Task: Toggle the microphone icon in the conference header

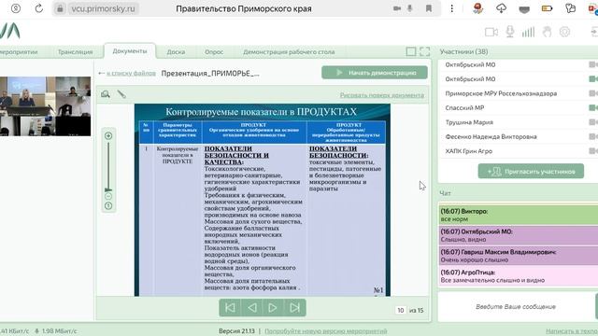Action: coord(510,32)
